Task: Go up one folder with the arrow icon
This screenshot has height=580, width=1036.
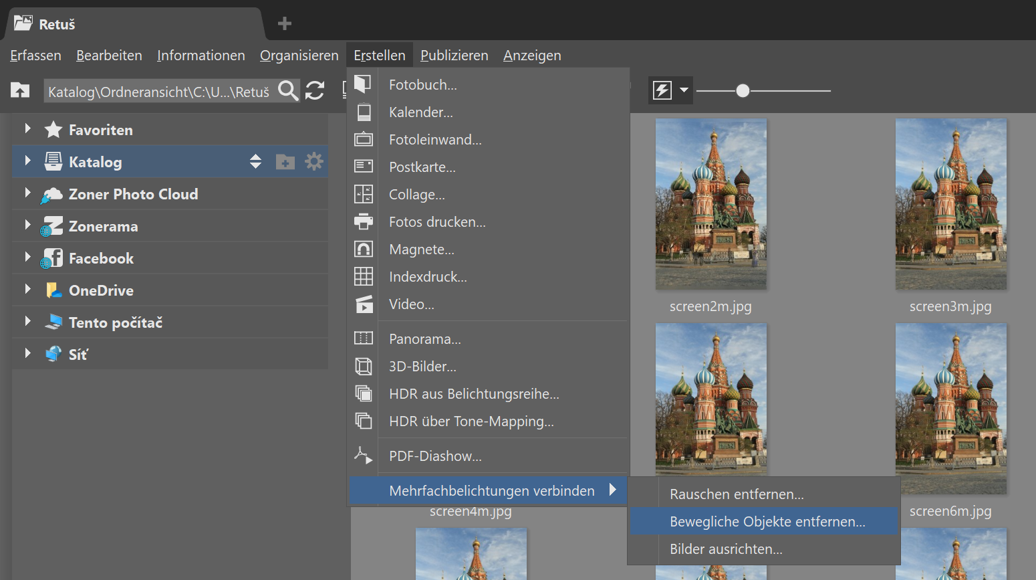Action: [x=20, y=90]
